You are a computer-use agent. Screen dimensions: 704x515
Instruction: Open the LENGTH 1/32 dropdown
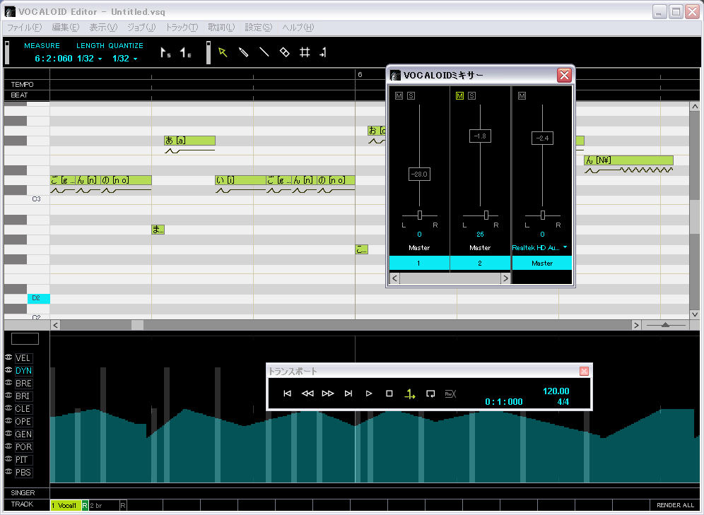point(100,59)
